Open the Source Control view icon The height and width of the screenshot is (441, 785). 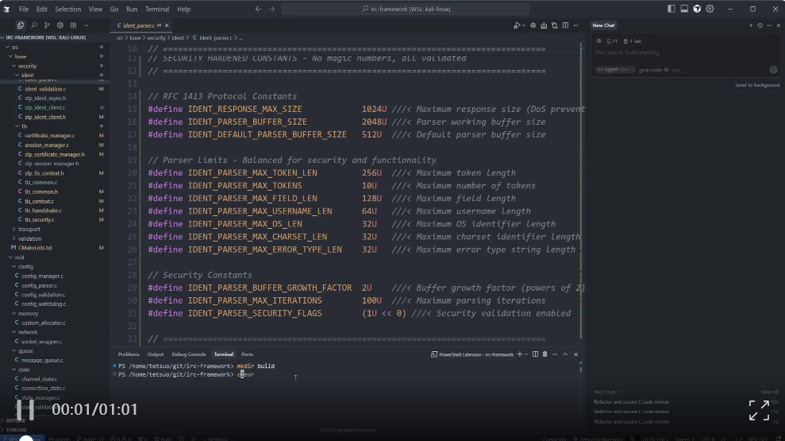[x=47, y=25]
